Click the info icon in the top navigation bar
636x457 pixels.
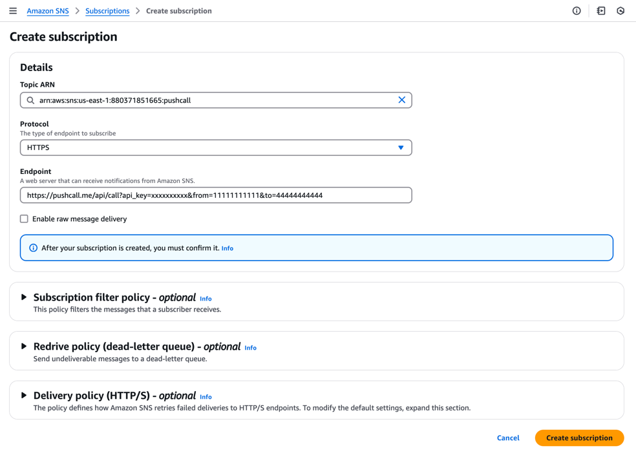tap(577, 10)
